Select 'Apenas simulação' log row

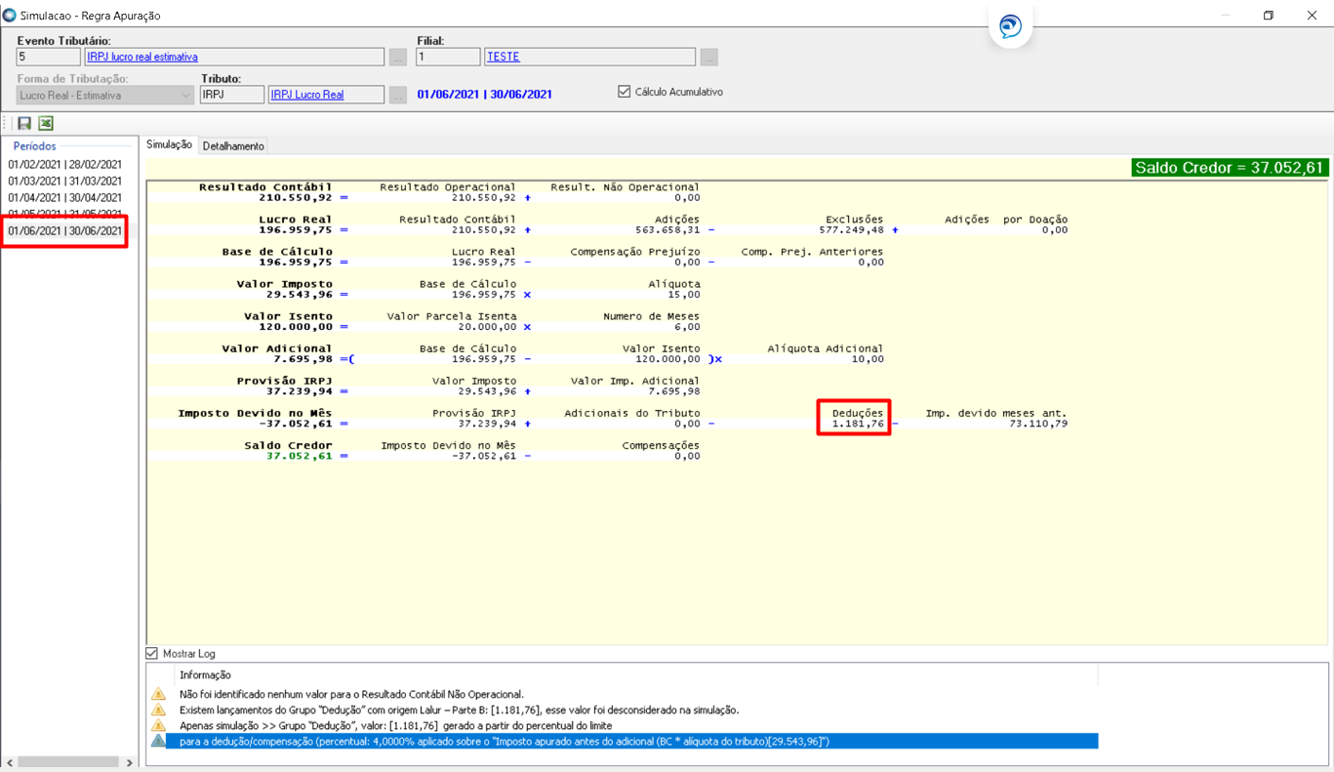click(398, 725)
